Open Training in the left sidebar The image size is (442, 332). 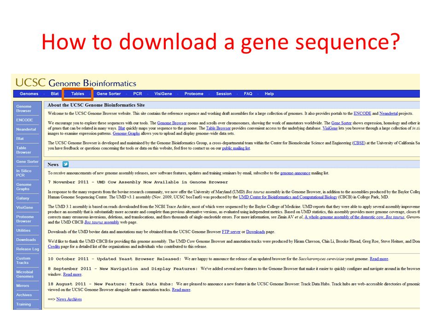23,304
